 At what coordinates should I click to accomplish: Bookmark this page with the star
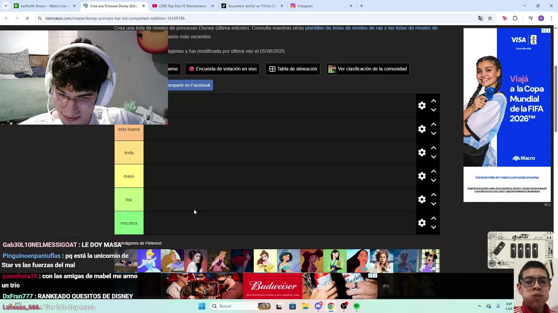(490, 18)
